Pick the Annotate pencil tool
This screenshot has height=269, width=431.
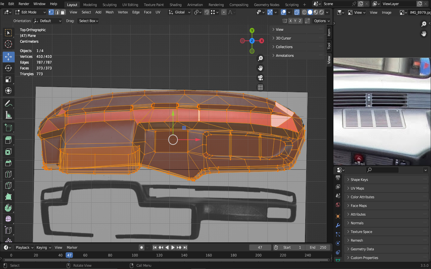(8, 104)
